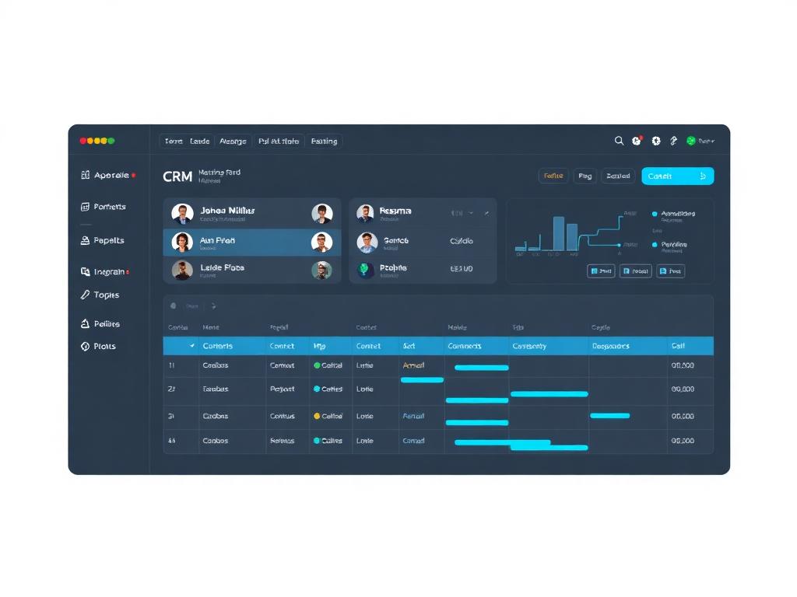This screenshot has width=797, height=597.
Task: Click the Papelts sidebar icon
Action: [86, 240]
